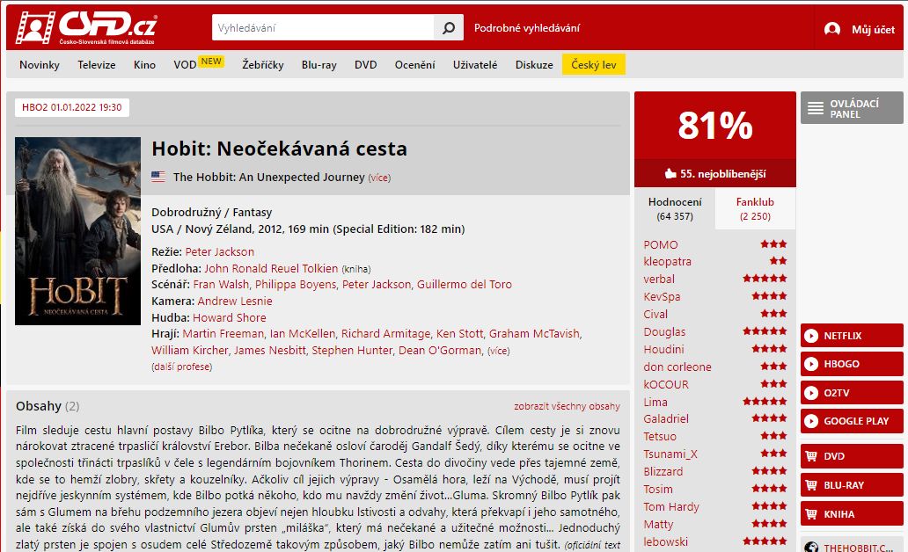This screenshot has width=908, height=552.
Task: Open user Tom Hardy's profile
Action: point(671,507)
